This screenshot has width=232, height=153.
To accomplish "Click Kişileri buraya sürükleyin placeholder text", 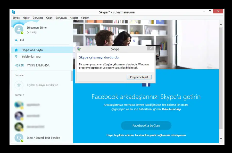I will tap(42, 85).
